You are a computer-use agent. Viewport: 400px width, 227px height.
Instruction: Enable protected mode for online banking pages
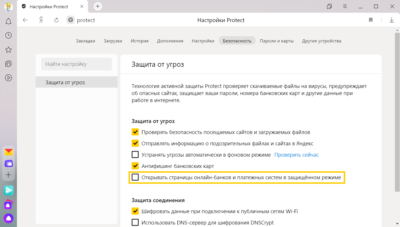[x=135, y=177]
